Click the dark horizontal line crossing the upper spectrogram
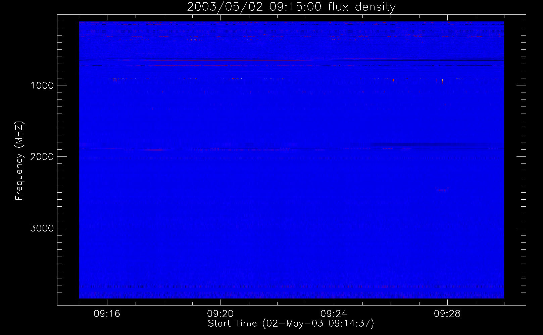 pos(291,59)
